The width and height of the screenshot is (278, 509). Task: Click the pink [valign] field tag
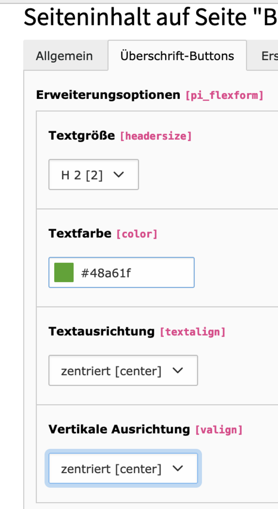coord(219,430)
